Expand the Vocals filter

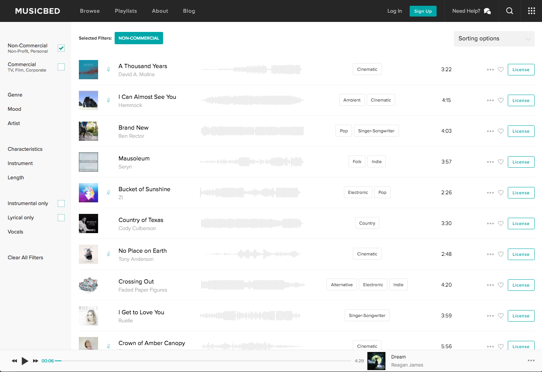15,232
